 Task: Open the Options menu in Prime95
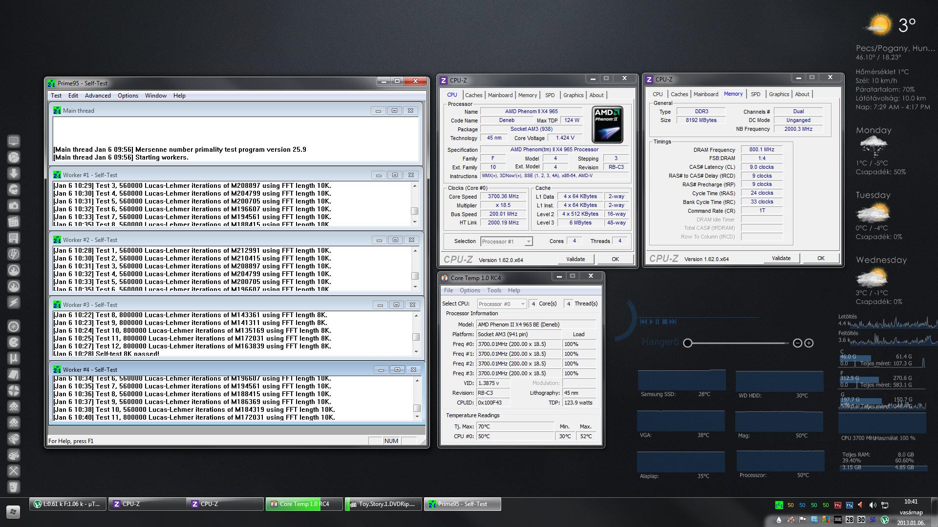coord(128,96)
